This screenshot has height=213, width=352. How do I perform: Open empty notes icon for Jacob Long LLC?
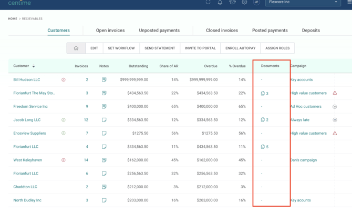[x=104, y=120]
